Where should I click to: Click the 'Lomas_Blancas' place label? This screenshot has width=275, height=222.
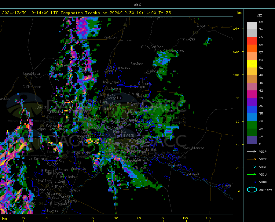tap(193, 148)
